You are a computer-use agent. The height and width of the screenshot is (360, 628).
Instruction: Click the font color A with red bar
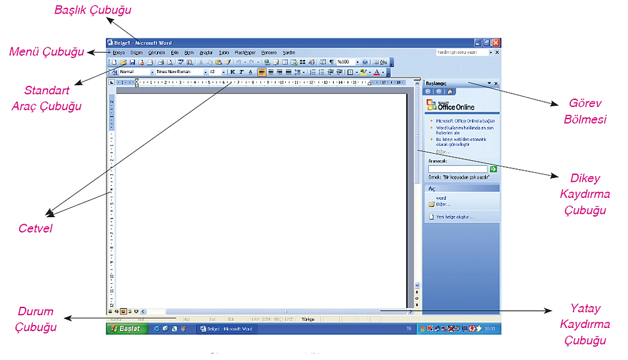[377, 72]
